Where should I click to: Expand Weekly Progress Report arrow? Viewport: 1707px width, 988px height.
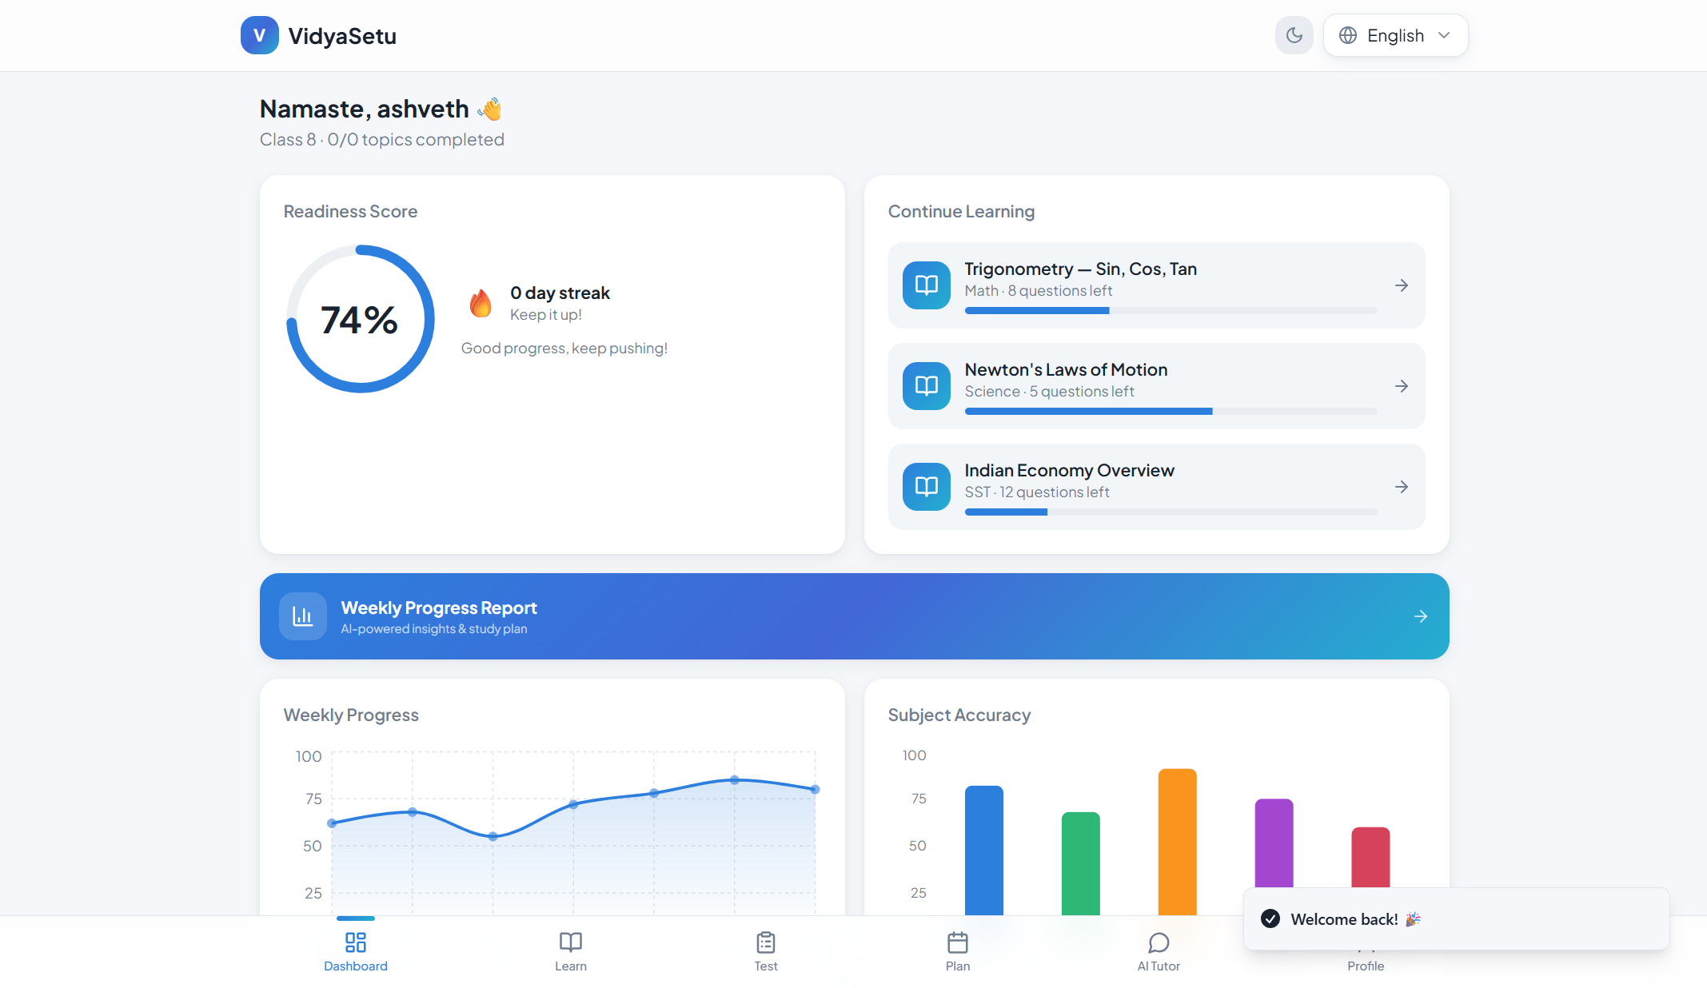1420,616
